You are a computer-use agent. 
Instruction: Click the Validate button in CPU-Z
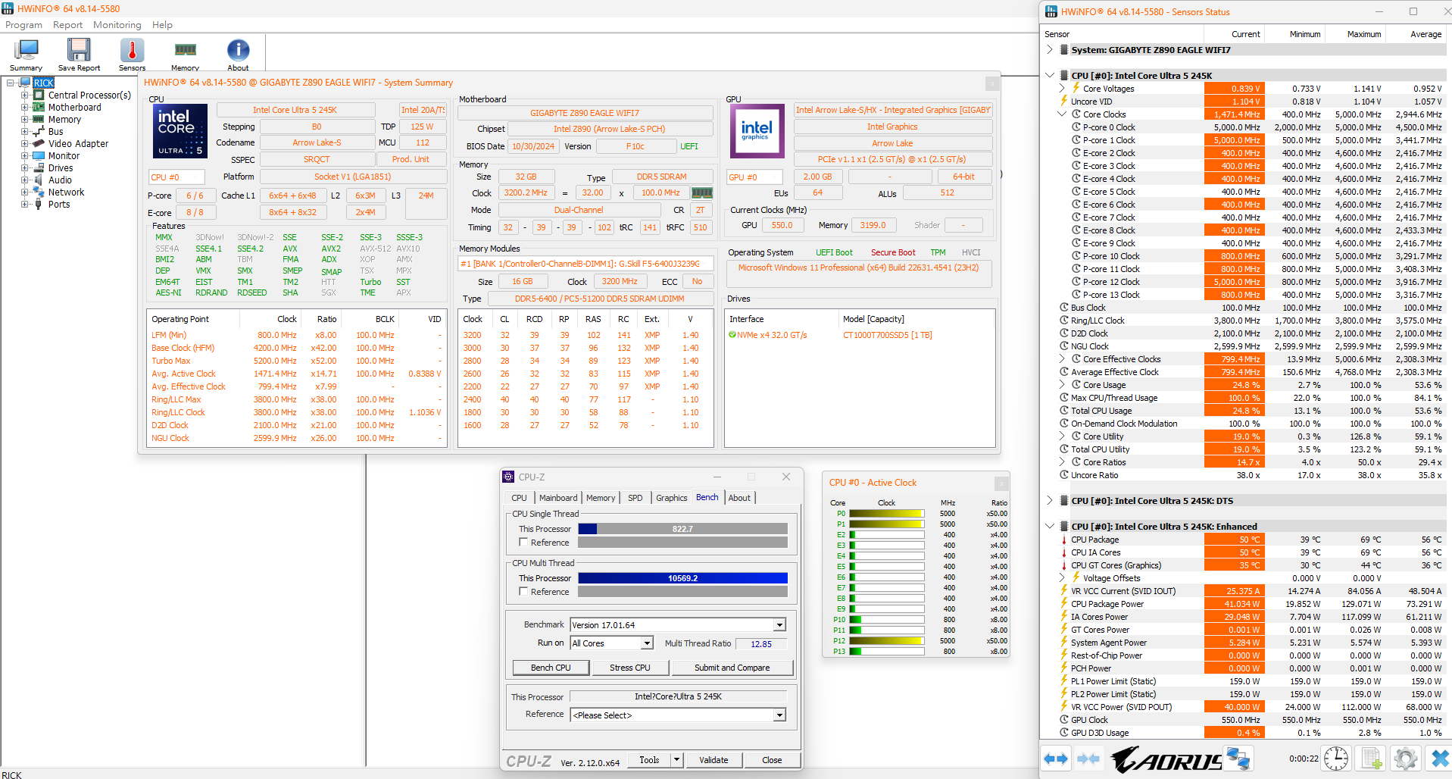pos(714,760)
